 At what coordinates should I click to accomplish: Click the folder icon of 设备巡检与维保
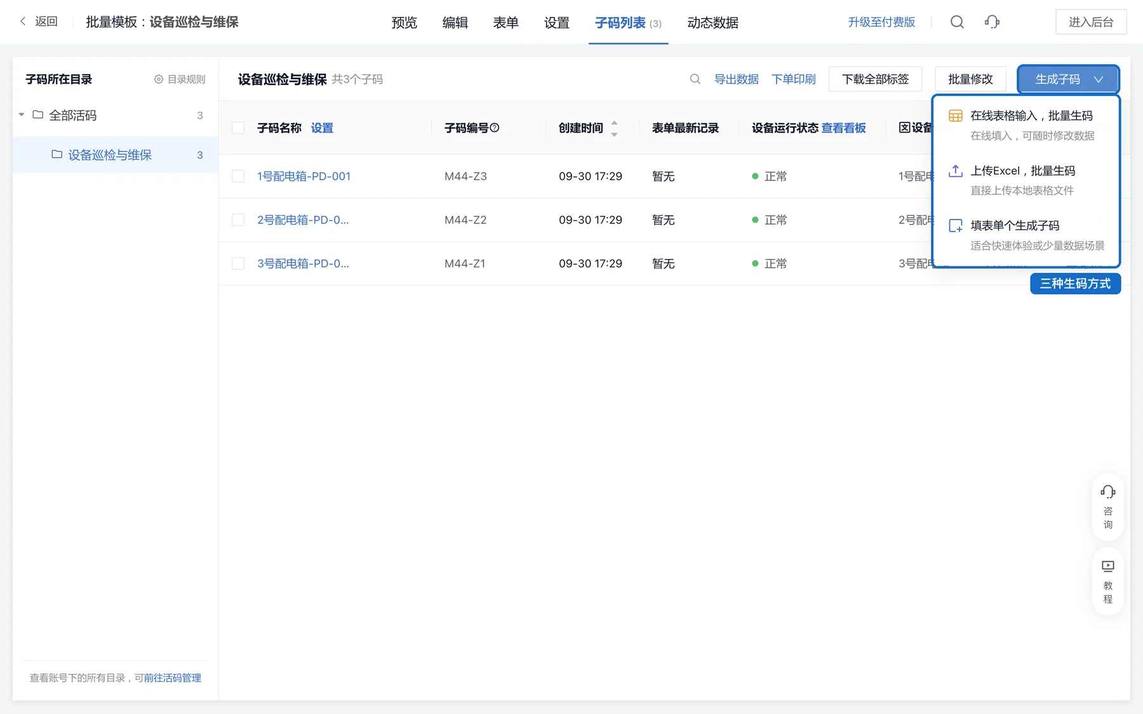tap(57, 154)
